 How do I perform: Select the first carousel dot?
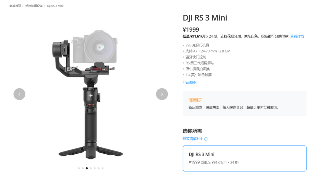click(79, 168)
